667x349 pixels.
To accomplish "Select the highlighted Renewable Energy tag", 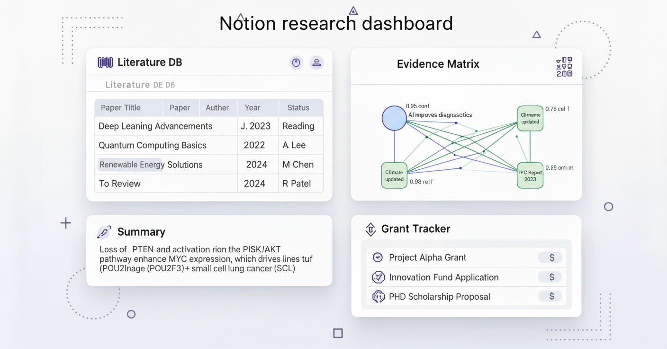I will click(x=131, y=165).
